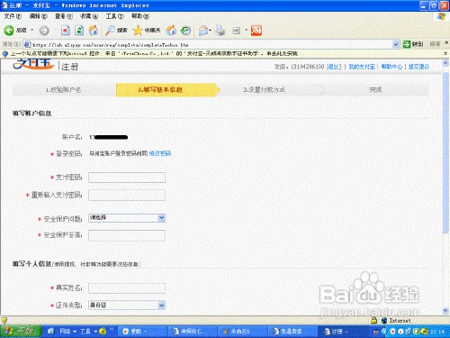Click the vertical scrollbar thumb
450x338 pixels.
point(445,152)
